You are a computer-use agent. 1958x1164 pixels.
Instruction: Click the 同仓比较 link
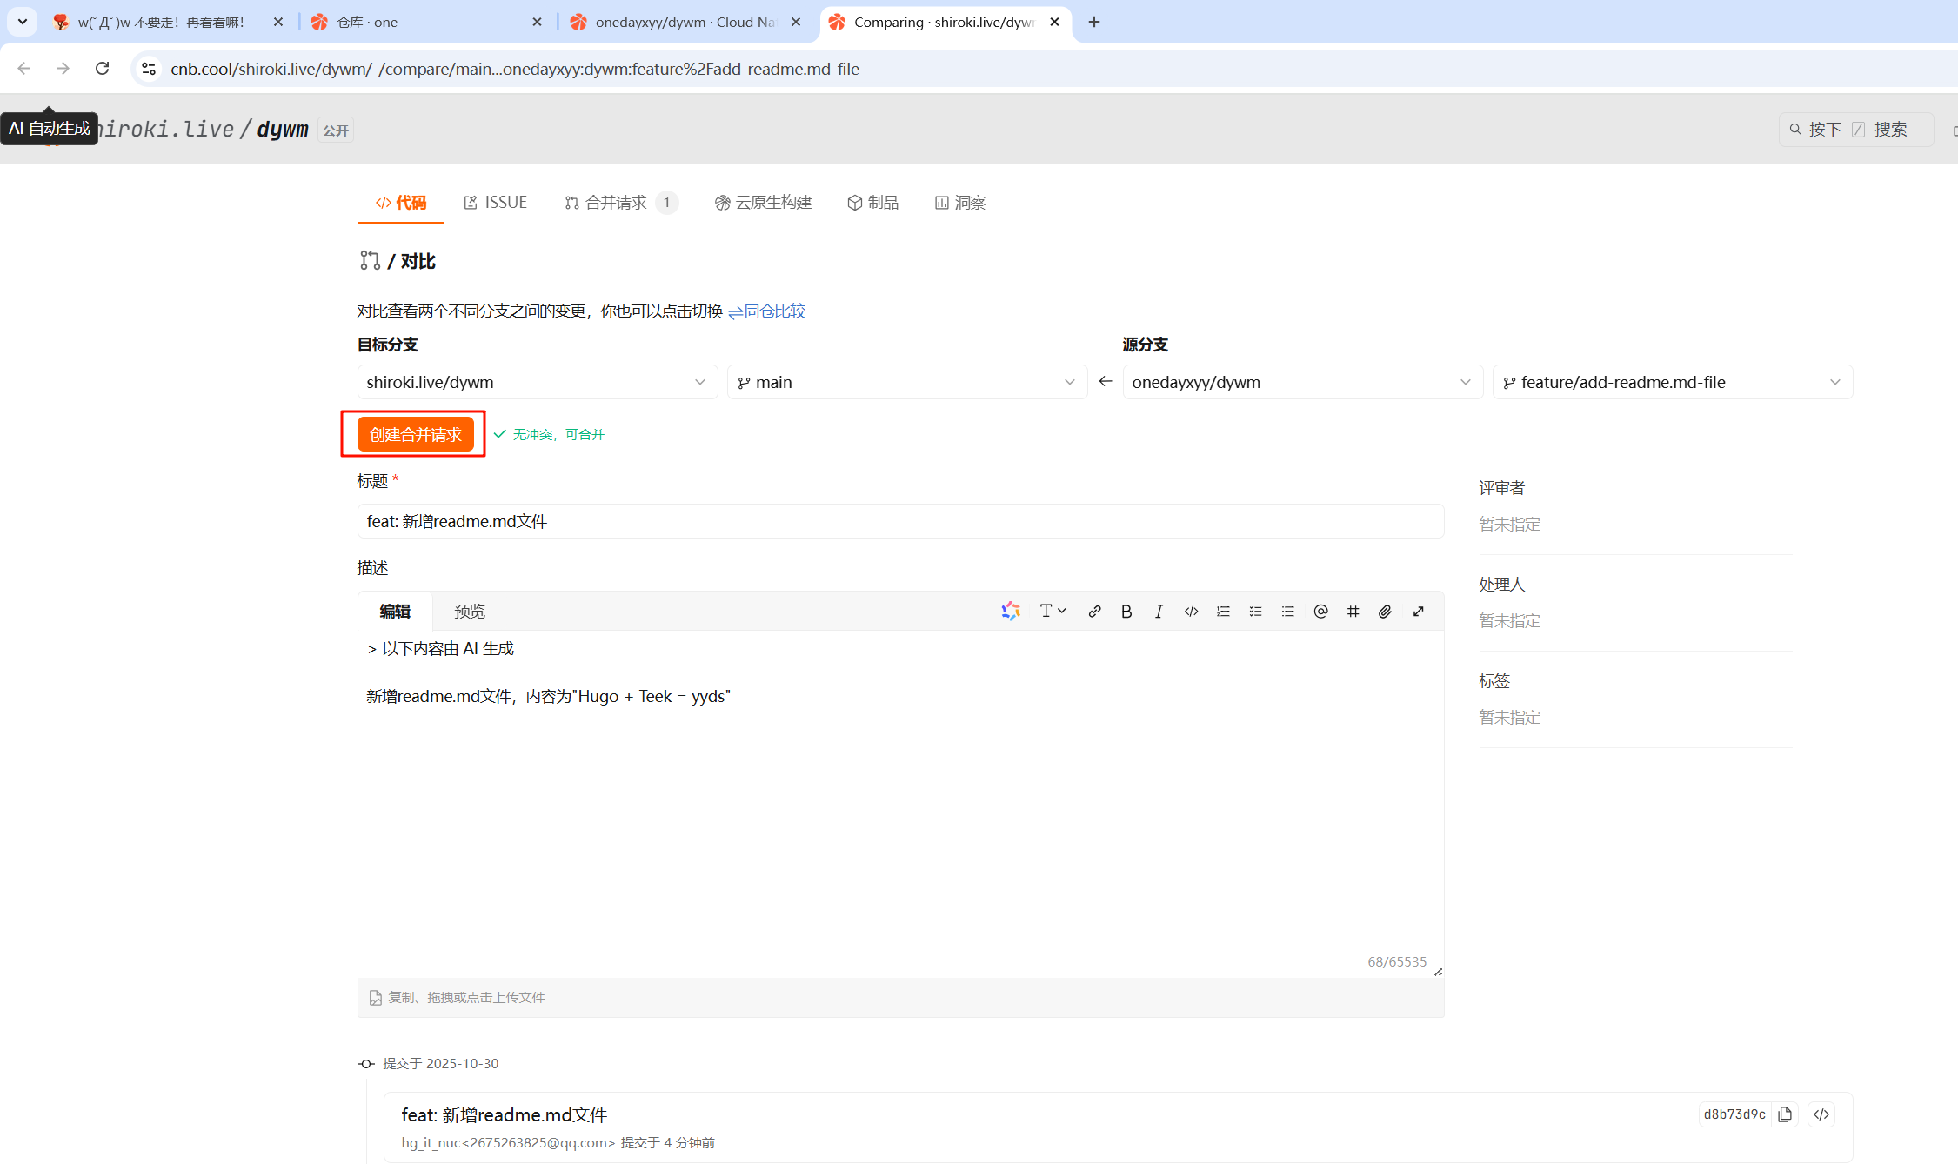(x=767, y=311)
